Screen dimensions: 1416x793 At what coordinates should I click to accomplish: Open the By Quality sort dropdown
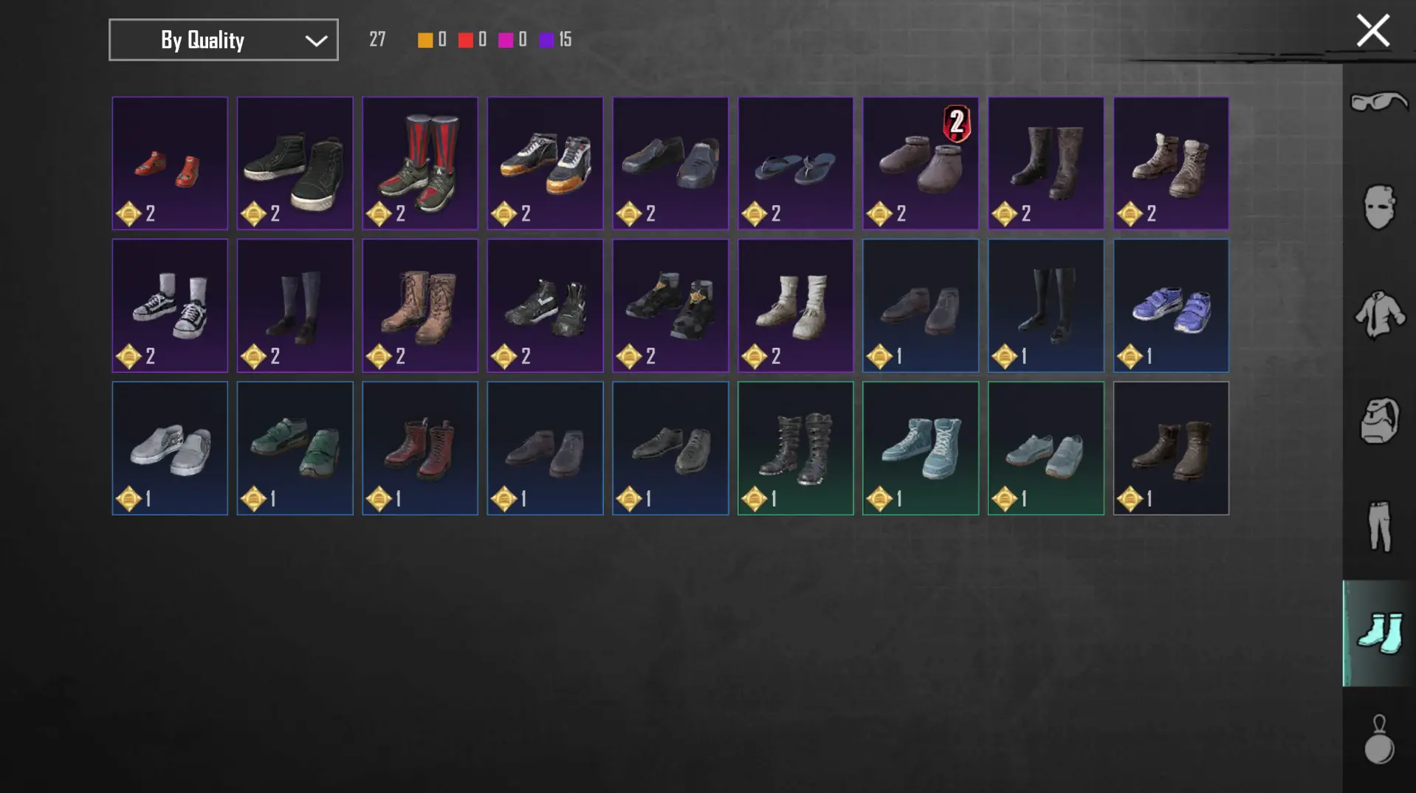(223, 40)
